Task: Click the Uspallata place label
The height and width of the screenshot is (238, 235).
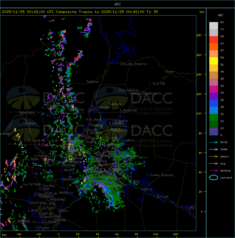Action: tap(27, 112)
